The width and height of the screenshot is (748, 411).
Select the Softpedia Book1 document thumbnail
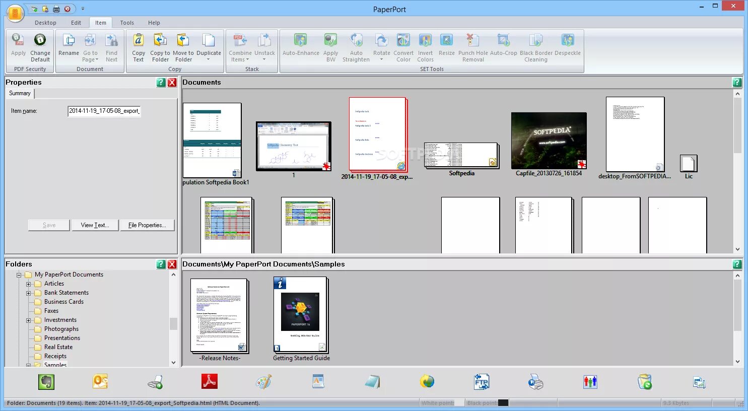pyautogui.click(x=212, y=141)
